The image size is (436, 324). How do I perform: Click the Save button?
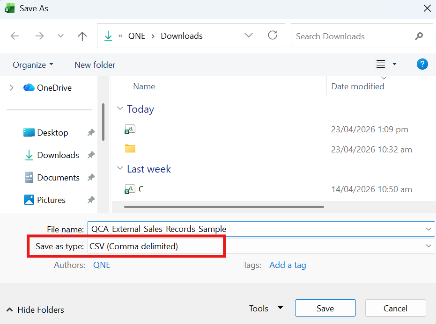pyautogui.click(x=325, y=308)
